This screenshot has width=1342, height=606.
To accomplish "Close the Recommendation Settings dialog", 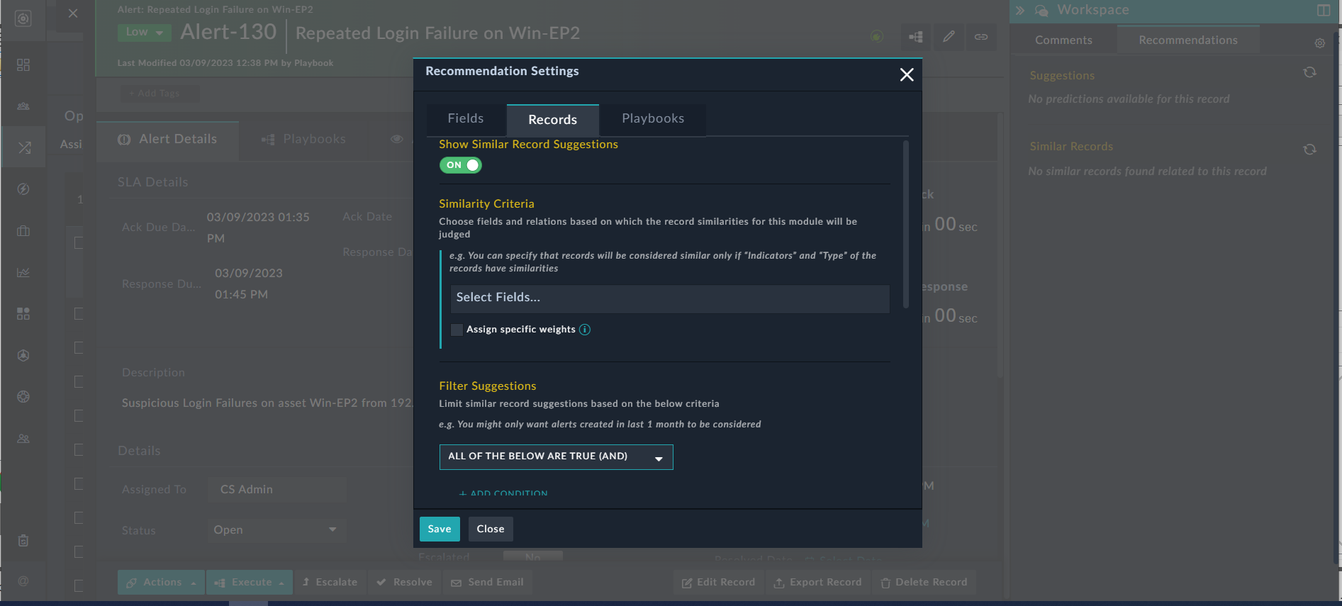I will (907, 74).
